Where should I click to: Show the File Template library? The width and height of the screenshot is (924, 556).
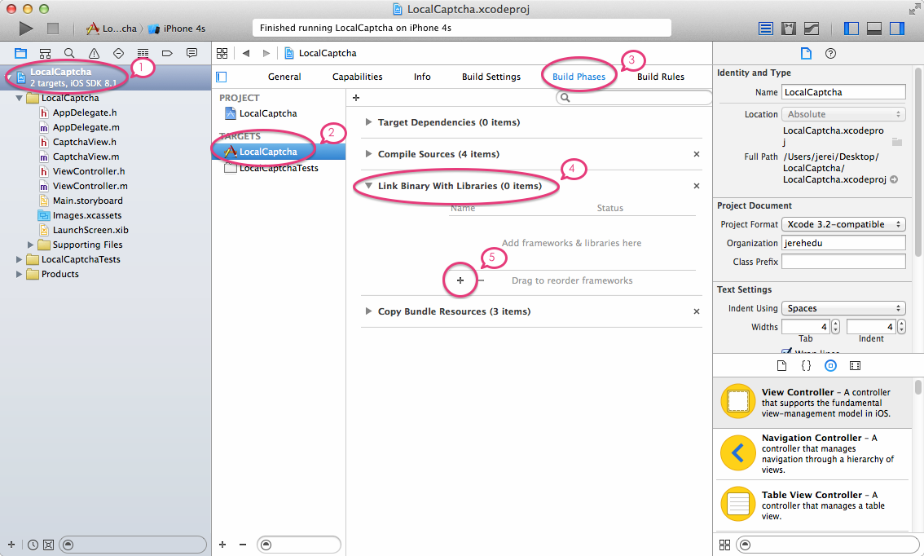782,365
